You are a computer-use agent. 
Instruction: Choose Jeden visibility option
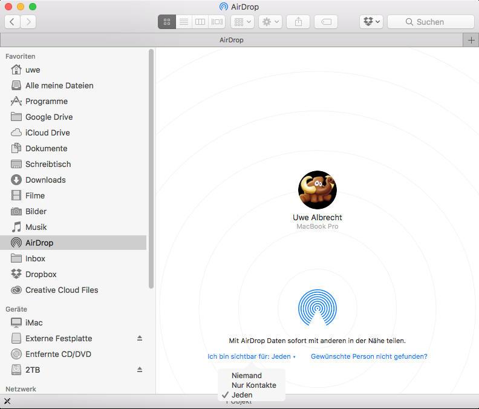pos(252,395)
